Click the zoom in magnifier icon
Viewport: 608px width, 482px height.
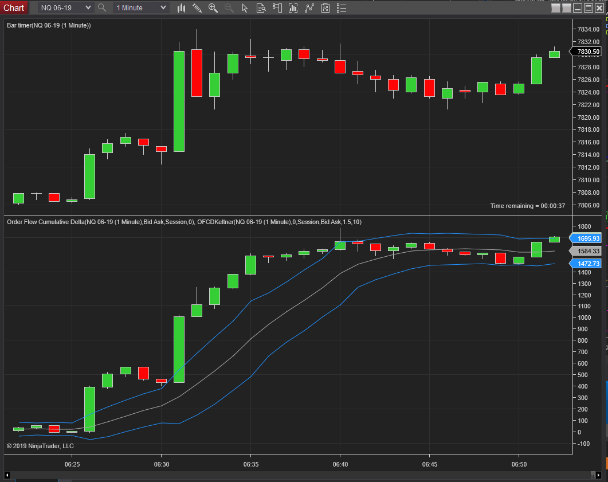point(213,8)
